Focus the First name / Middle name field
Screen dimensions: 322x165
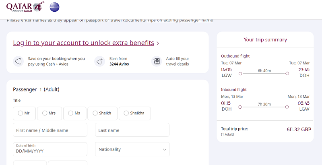[50, 130]
